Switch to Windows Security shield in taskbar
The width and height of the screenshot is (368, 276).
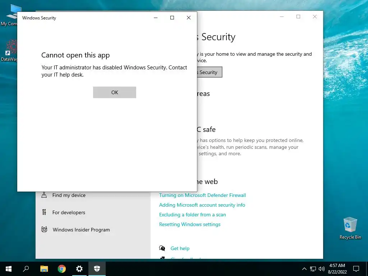coord(97,269)
